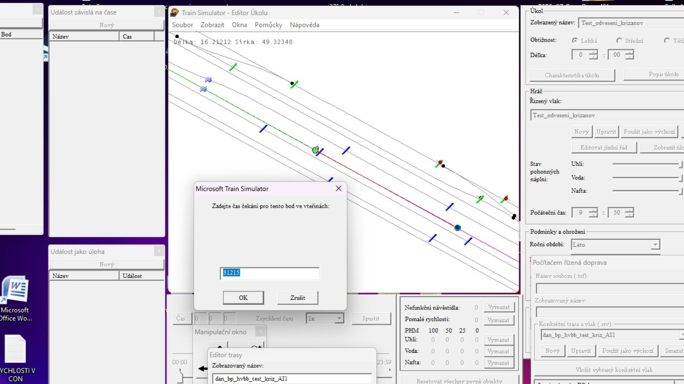This screenshot has height=384, width=684.
Task: Click Spustit to start time simulation
Action: (371, 318)
